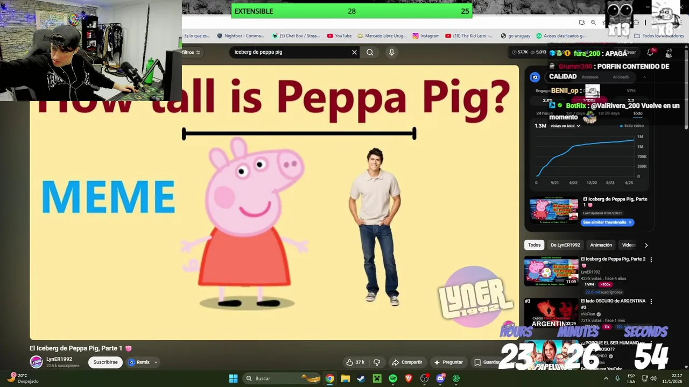Click the YouTube search magnifier button
Image resolution: width=689 pixels, height=387 pixels.
[x=370, y=52]
